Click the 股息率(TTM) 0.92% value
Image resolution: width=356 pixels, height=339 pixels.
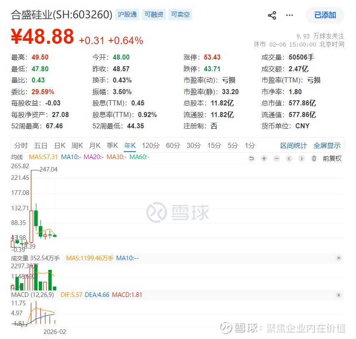[147, 115]
